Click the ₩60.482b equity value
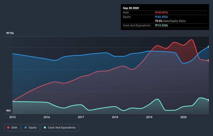Screen dimensions: 213x136 [161, 17]
